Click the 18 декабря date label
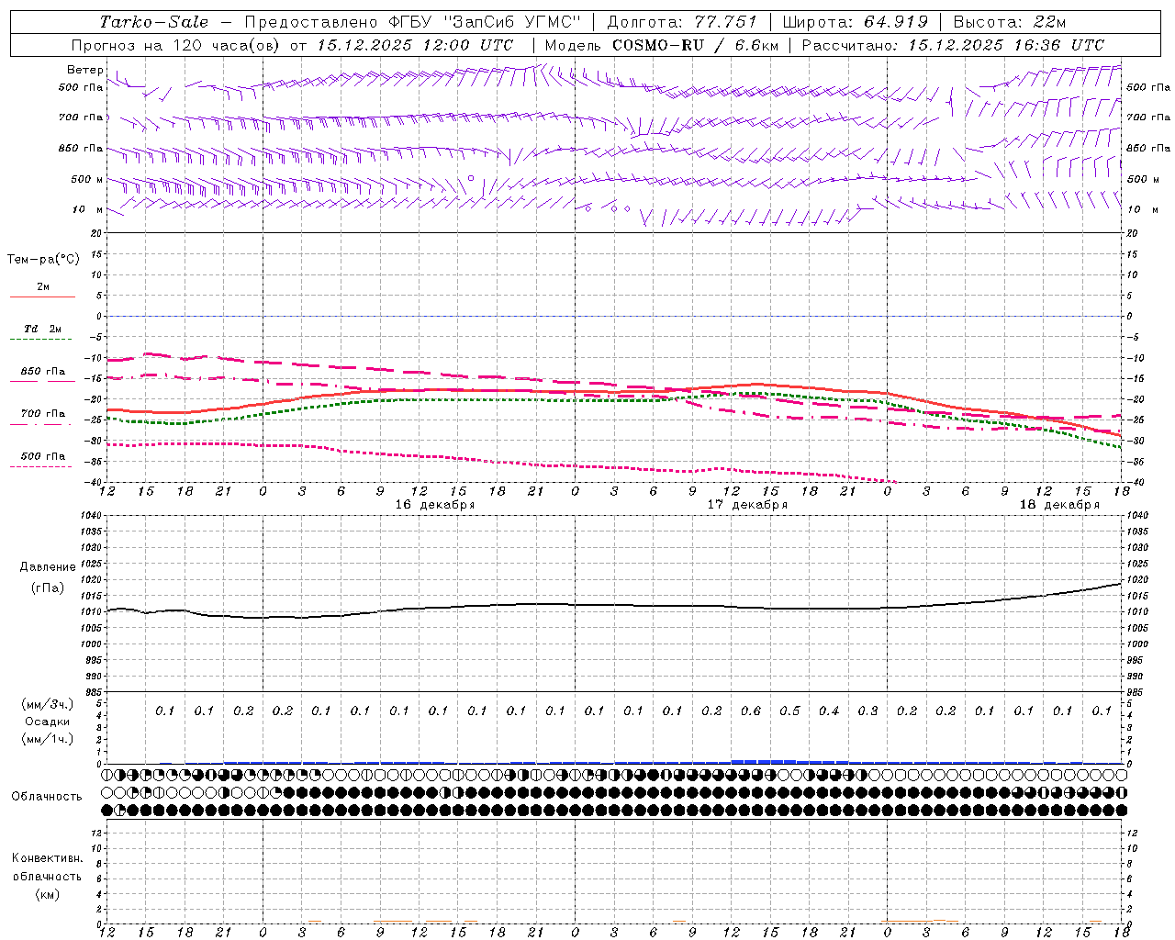The image size is (1175, 940). point(1059,505)
